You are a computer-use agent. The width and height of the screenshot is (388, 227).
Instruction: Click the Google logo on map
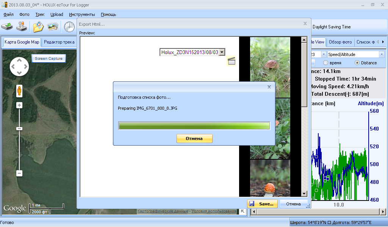(x=15, y=208)
